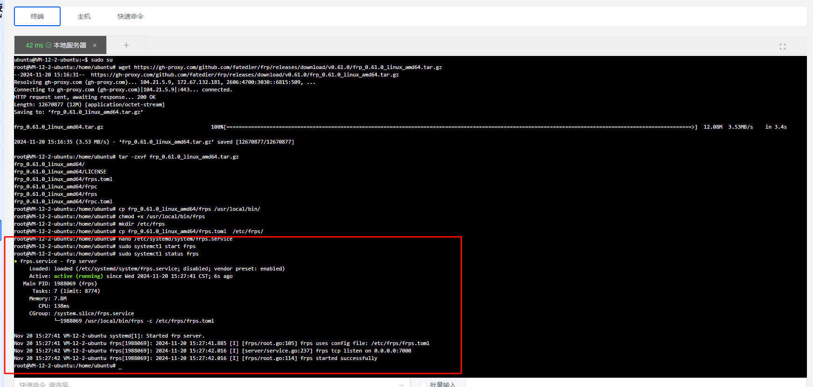Switch to the 终端 tab

[x=37, y=16]
